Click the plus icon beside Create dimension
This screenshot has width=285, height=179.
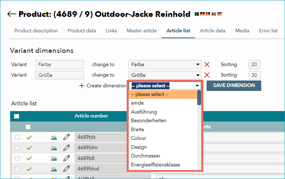click(x=82, y=86)
